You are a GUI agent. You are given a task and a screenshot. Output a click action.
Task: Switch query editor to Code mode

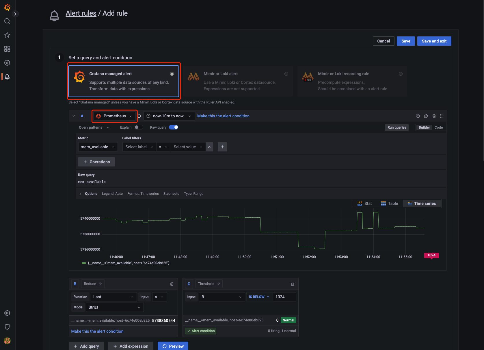tap(439, 127)
